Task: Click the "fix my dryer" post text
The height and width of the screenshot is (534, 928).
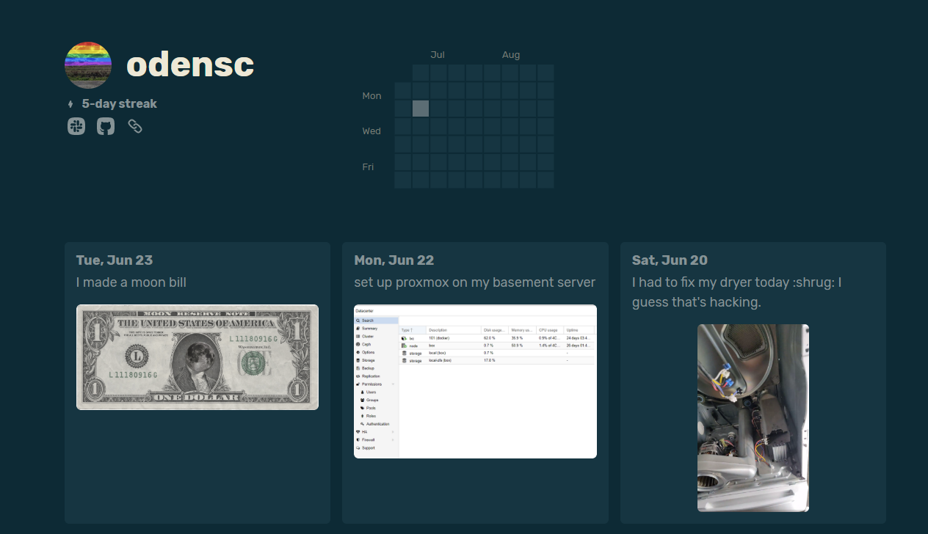Action: click(737, 292)
